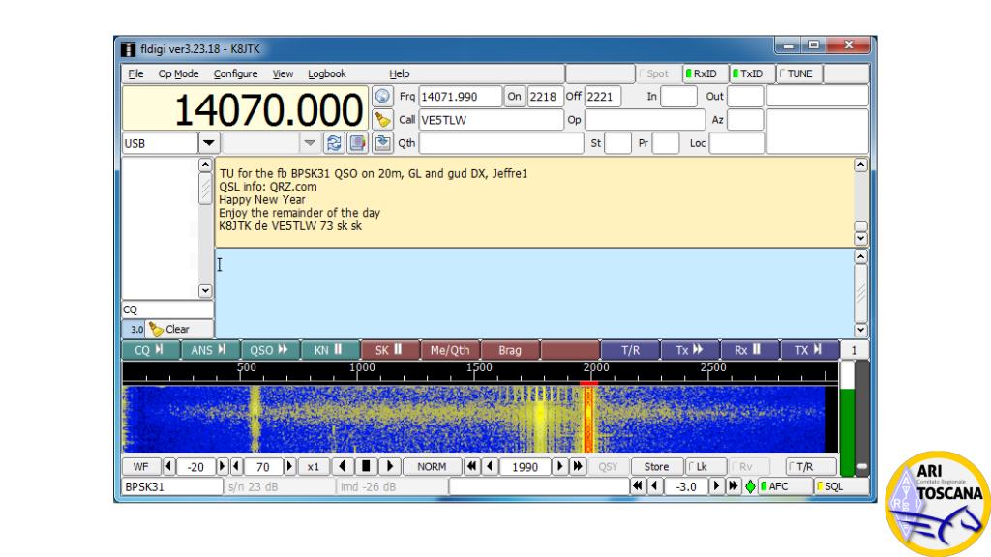The width and height of the screenshot is (991, 557).
Task: Toggle the RxID indicator
Action: click(705, 73)
